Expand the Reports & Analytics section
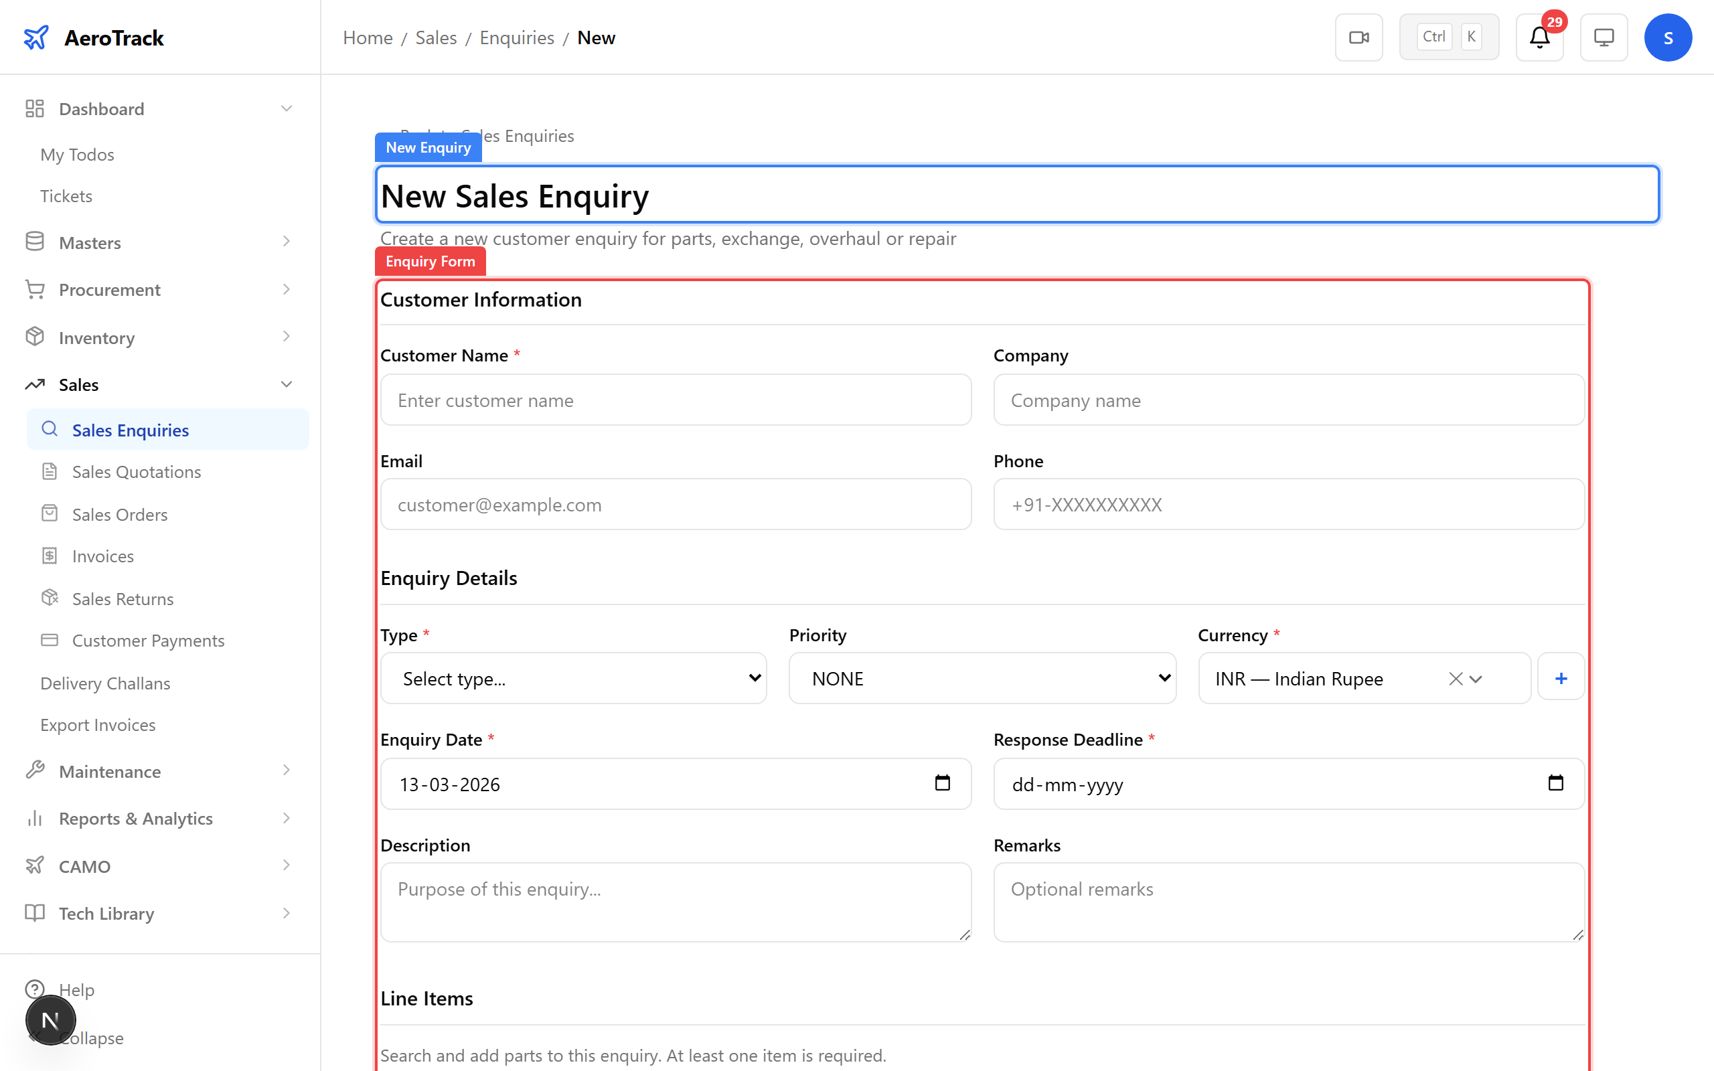This screenshot has height=1071, width=1714. pyautogui.click(x=135, y=818)
